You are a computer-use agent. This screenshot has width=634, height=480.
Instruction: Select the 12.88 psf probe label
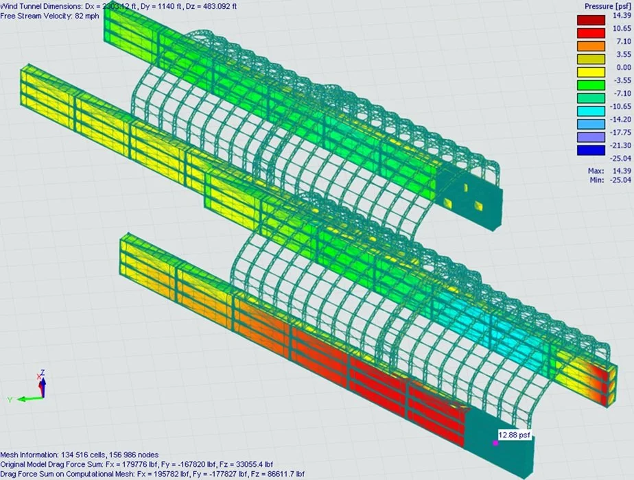point(513,434)
